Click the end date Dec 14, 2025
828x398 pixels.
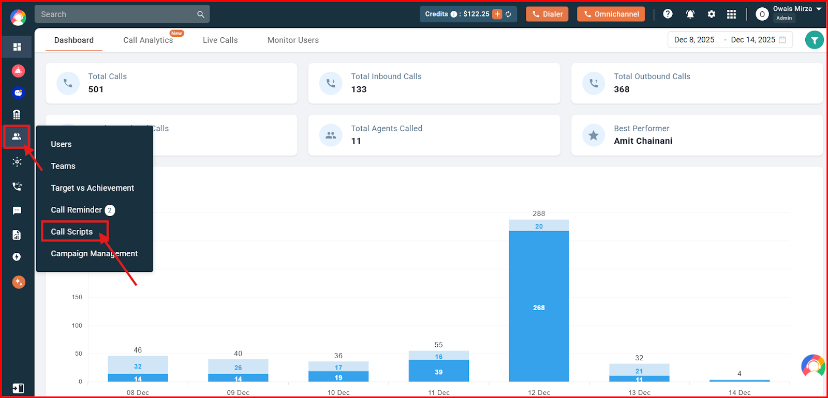(x=753, y=40)
